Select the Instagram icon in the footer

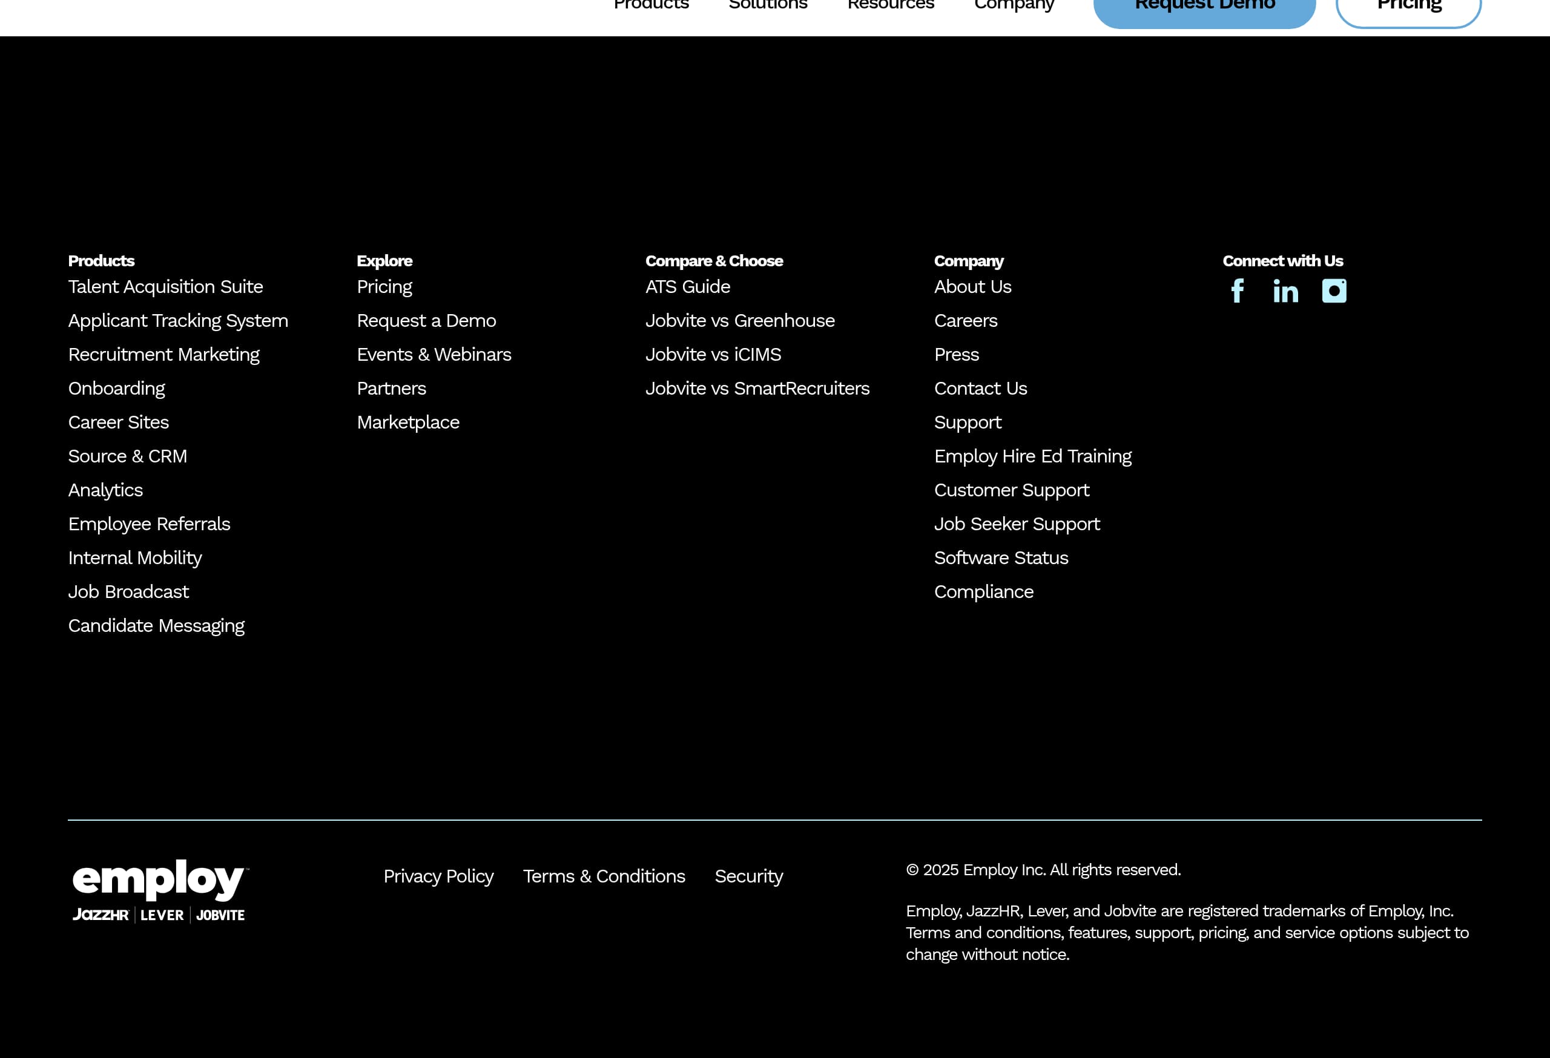point(1334,291)
